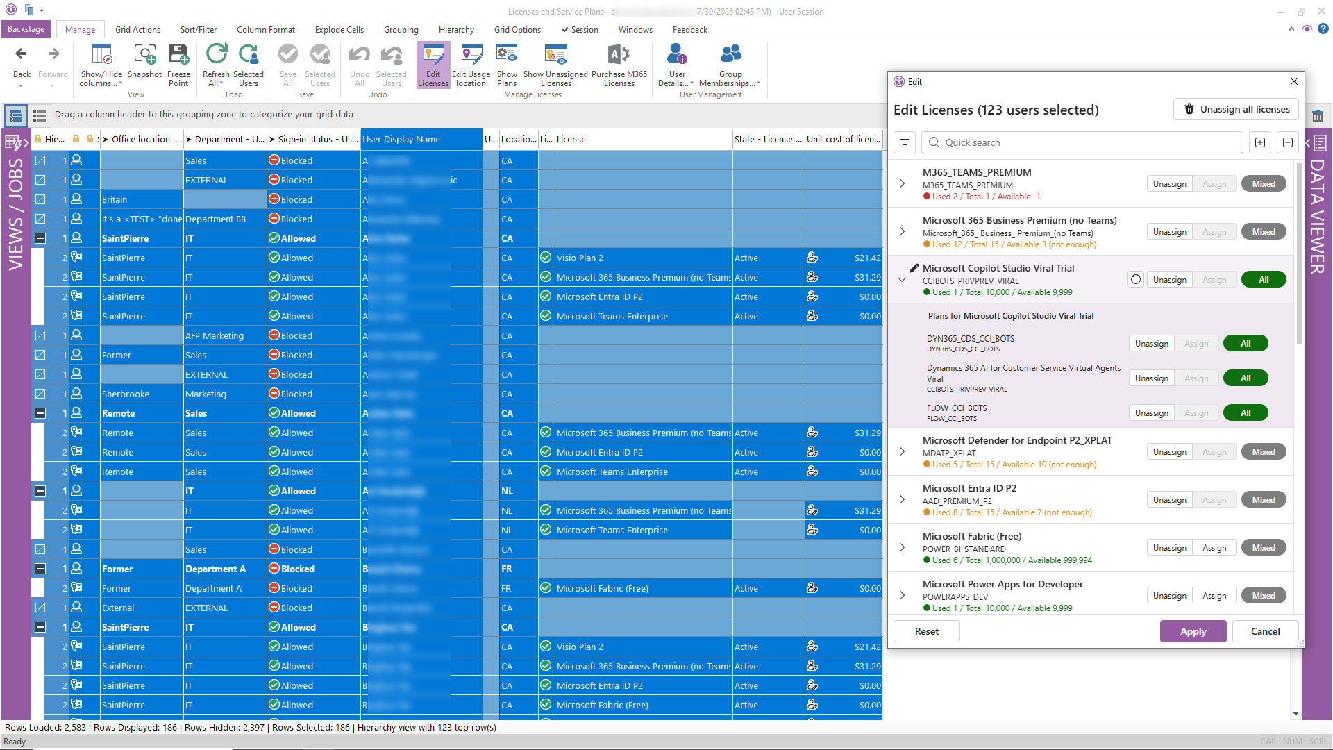Expand the M365_TEAMS_PREMIUM license entry
This screenshot has width=1333, height=750.
[x=902, y=183]
